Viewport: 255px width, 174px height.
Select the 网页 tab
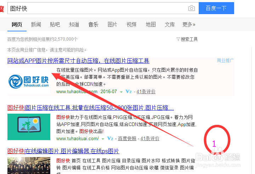[x=17, y=24]
